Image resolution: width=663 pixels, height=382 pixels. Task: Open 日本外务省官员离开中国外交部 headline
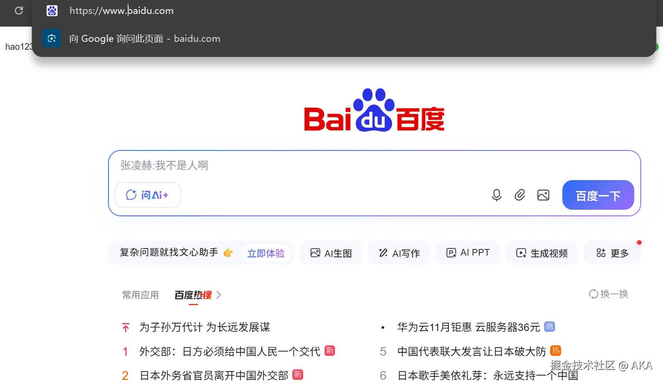point(214,375)
